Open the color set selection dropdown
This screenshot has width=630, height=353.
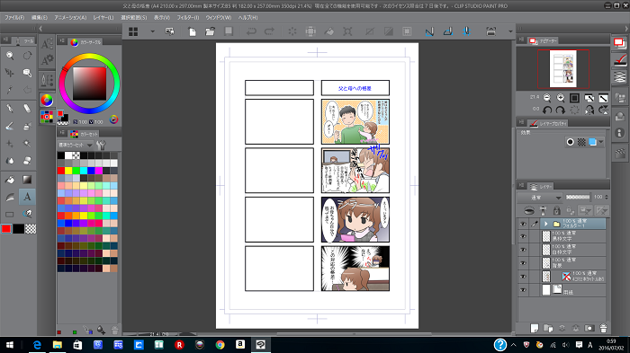[x=76, y=145]
